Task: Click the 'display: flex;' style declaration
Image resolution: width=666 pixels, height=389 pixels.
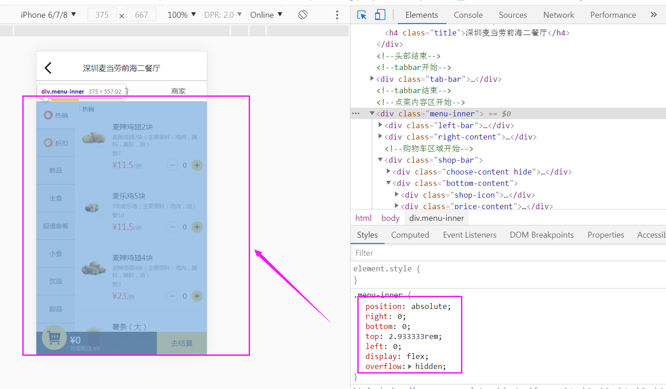Action: coord(397,356)
